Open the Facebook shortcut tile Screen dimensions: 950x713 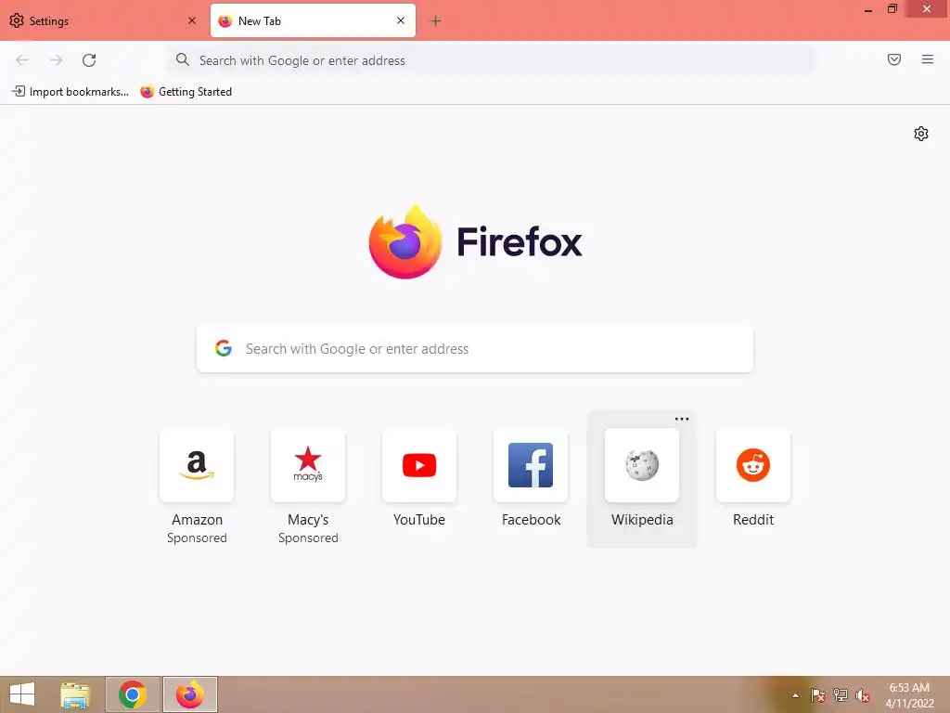531,466
